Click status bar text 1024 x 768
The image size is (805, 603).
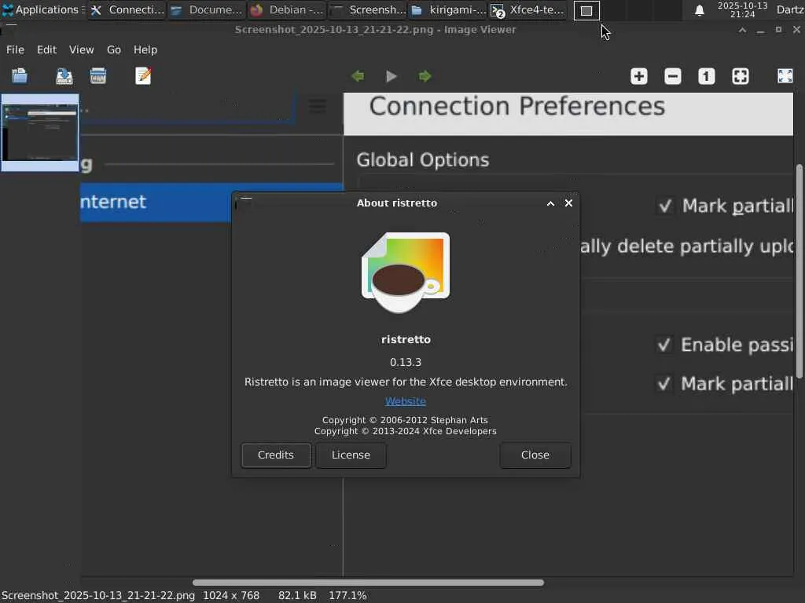[x=231, y=595]
